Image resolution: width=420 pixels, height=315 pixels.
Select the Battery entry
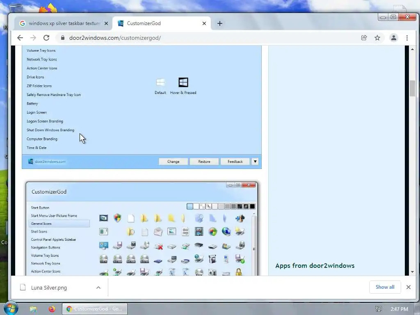32,104
